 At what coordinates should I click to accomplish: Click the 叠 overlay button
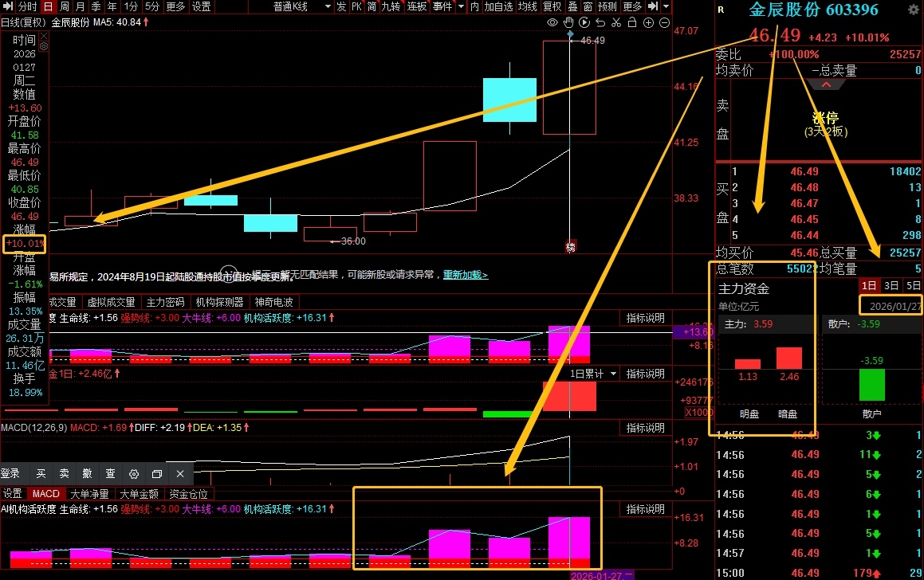click(572, 6)
